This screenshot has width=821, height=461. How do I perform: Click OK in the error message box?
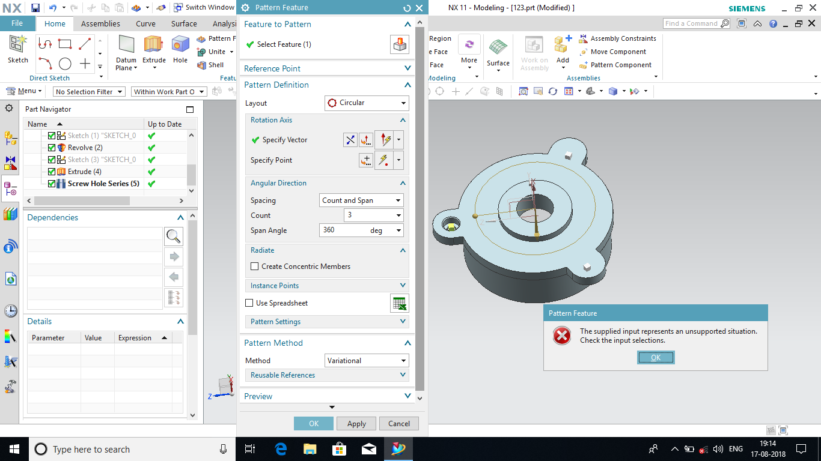[656, 358]
